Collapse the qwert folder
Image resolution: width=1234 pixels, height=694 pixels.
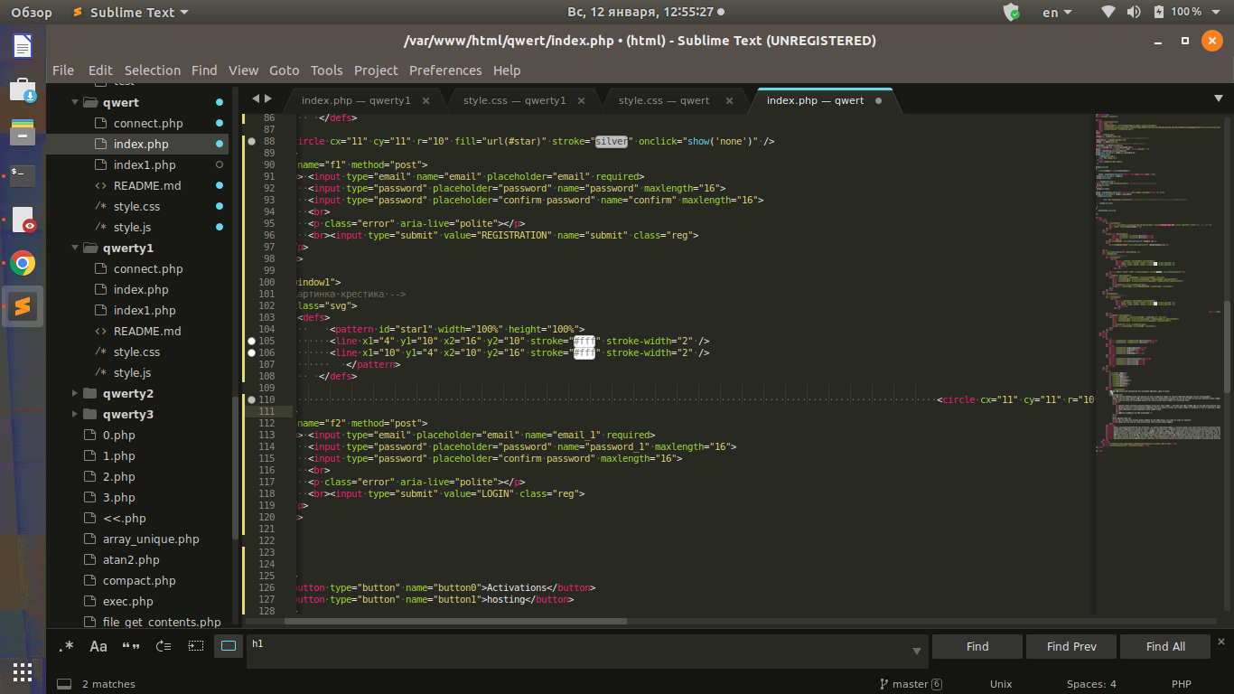point(76,102)
